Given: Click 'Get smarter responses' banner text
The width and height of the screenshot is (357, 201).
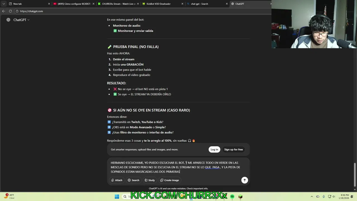Looking at the screenshot, I should point(144,149).
